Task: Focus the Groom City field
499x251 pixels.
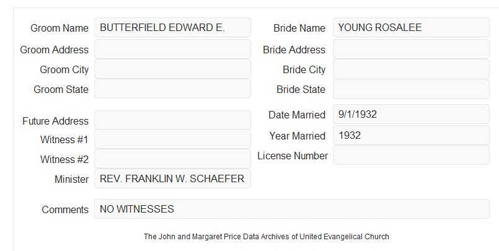Action: point(172,69)
